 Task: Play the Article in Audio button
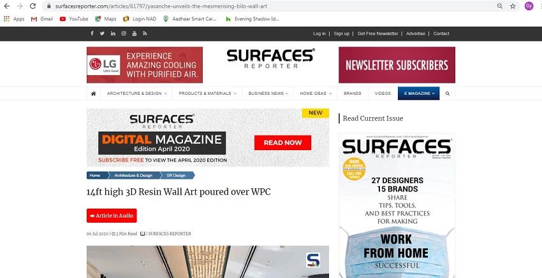[x=112, y=216]
